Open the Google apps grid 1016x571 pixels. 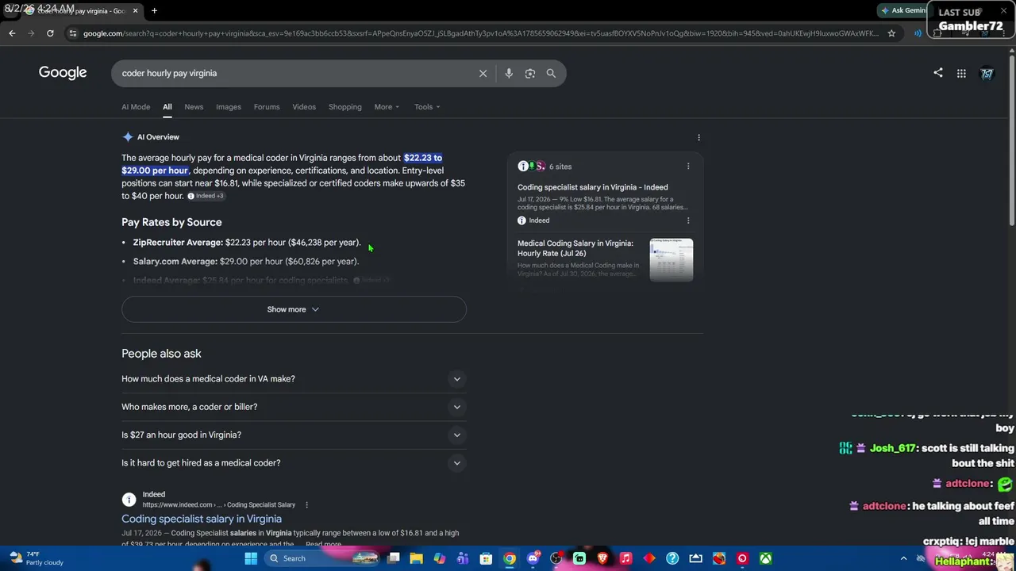(x=961, y=73)
